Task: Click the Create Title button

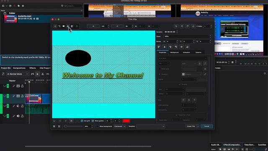Action: [191, 126]
